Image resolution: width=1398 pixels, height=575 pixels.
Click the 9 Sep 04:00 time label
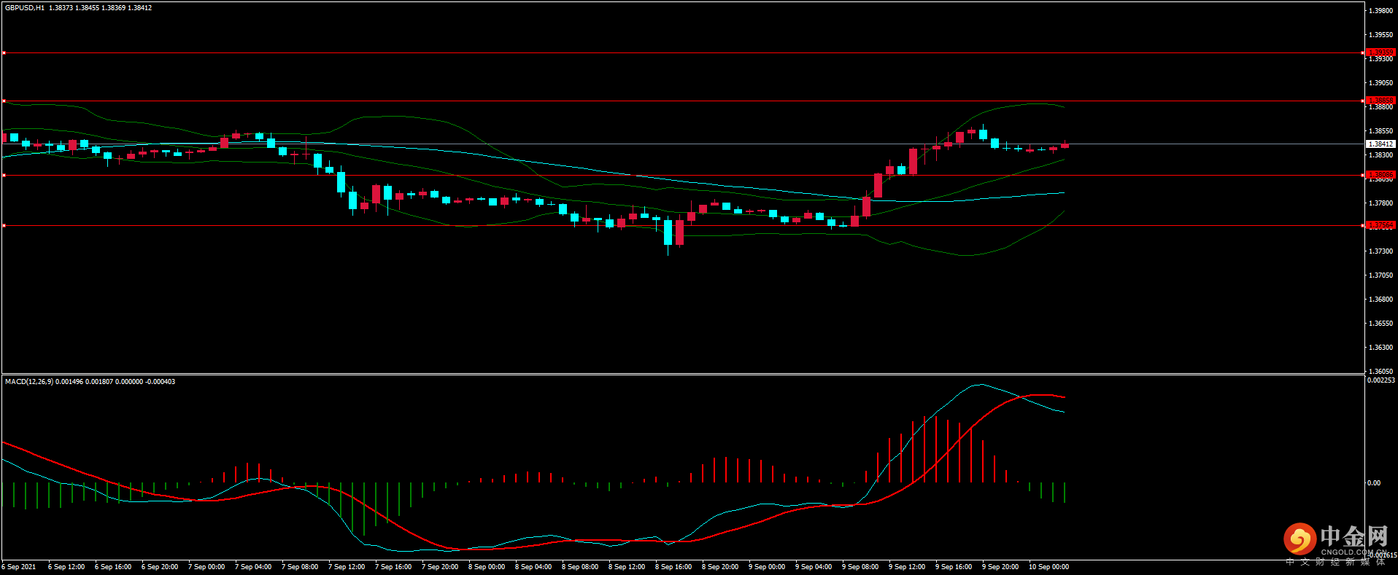[x=814, y=567]
